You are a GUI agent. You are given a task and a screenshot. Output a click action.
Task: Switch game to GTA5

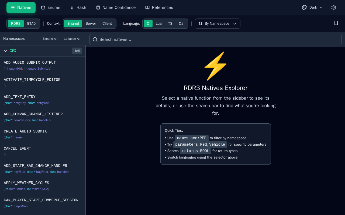[x=31, y=24]
